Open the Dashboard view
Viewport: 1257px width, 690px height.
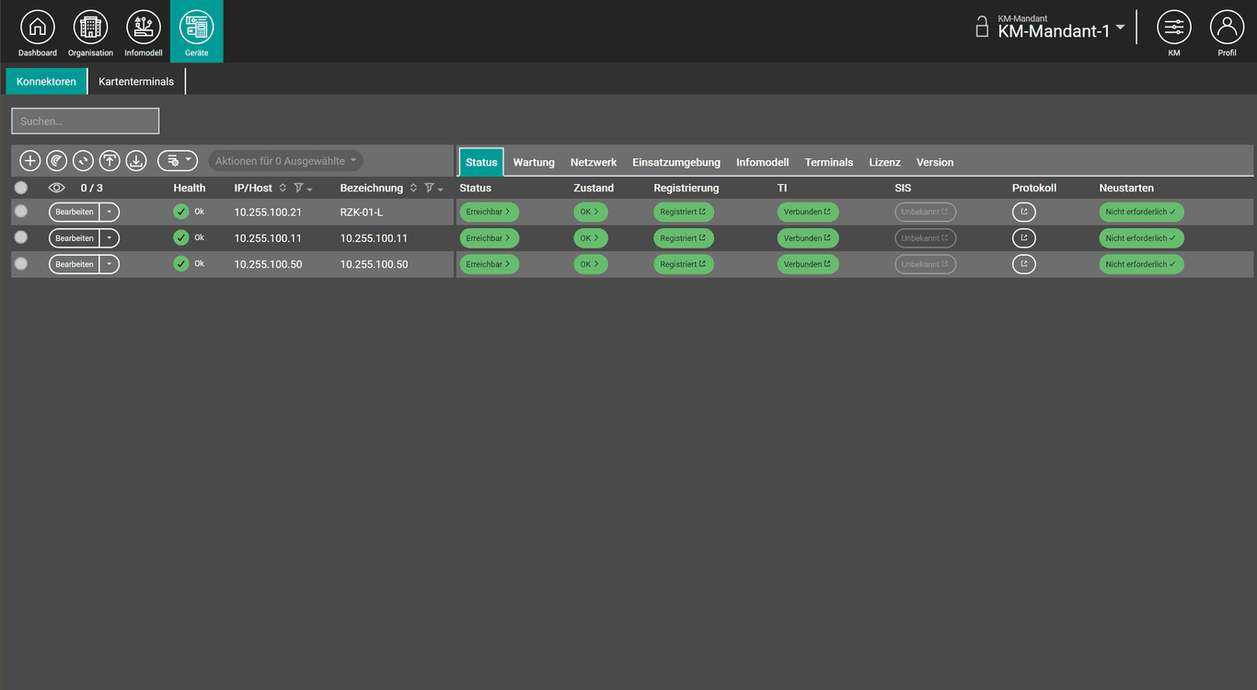coord(37,28)
